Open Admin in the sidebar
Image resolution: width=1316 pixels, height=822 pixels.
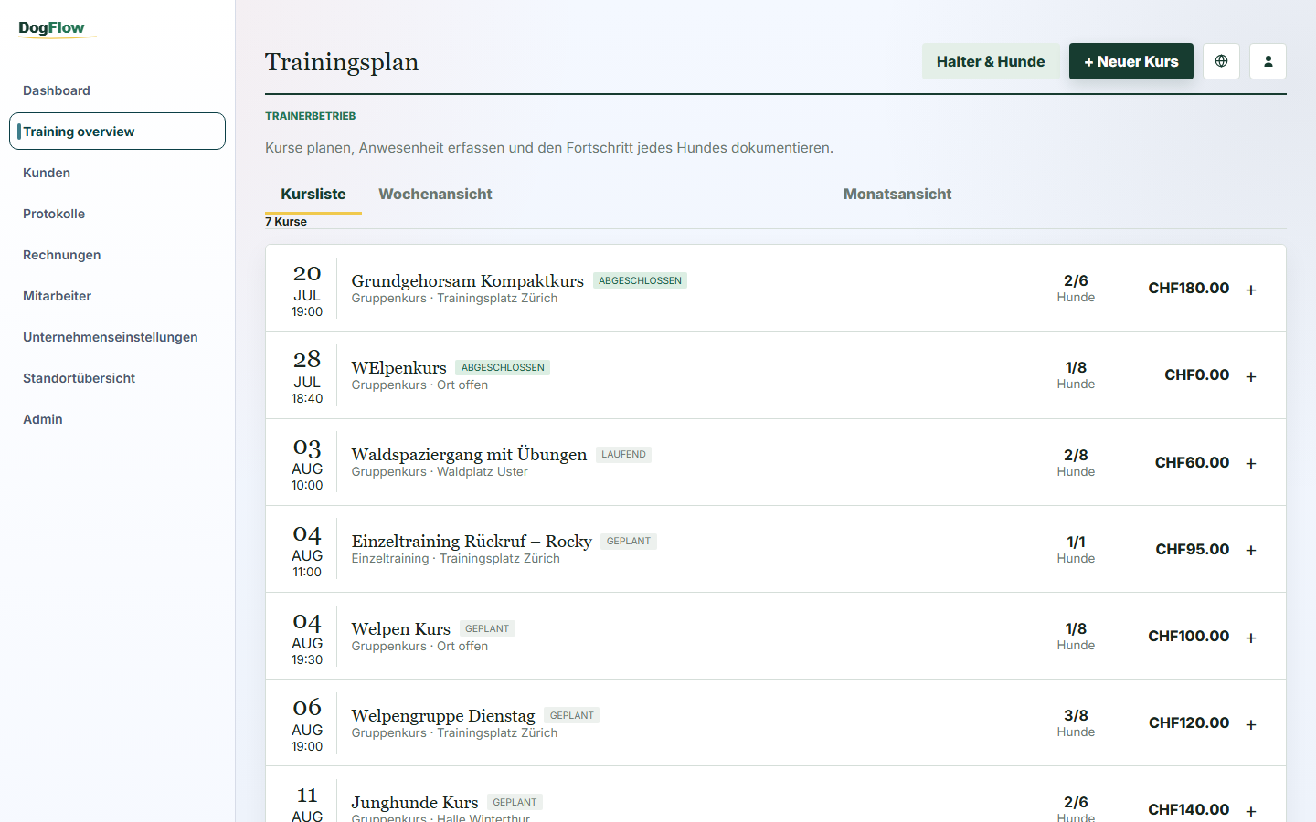pyautogui.click(x=117, y=419)
